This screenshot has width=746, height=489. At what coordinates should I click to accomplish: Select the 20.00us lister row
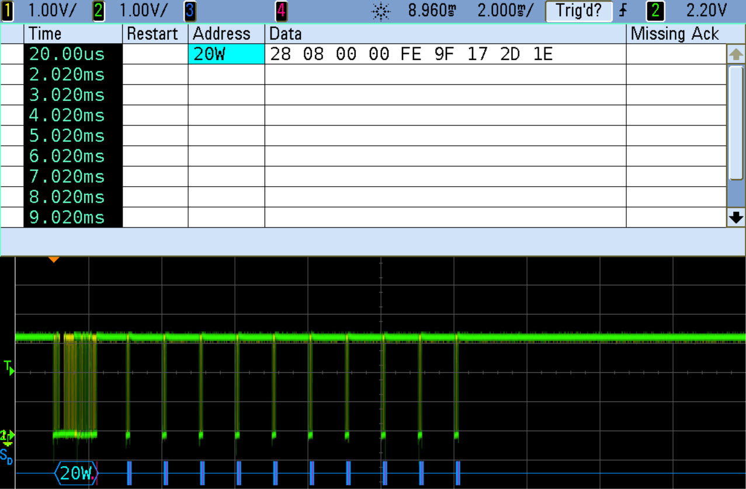[x=363, y=54]
